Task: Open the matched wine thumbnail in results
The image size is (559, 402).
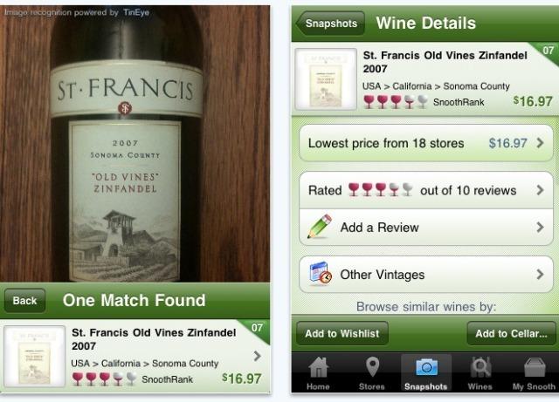Action: click(35, 357)
